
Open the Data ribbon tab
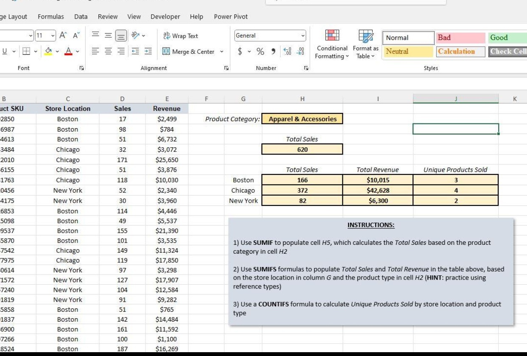pyautogui.click(x=81, y=17)
